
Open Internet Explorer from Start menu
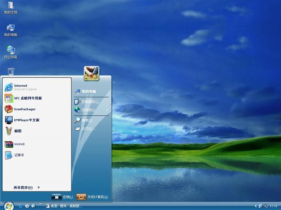pyautogui.click(x=22, y=87)
